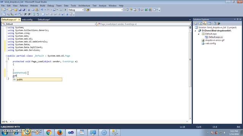This screenshot has height=136, width=243.
Task: Select 'public' in the IntelliSense list
Action: (x=37, y=80)
